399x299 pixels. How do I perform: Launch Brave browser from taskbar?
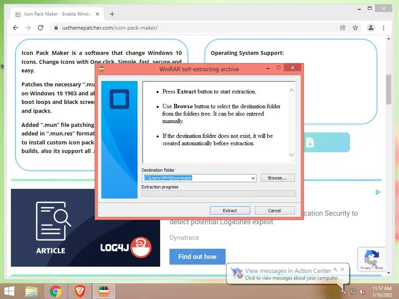(x=80, y=291)
